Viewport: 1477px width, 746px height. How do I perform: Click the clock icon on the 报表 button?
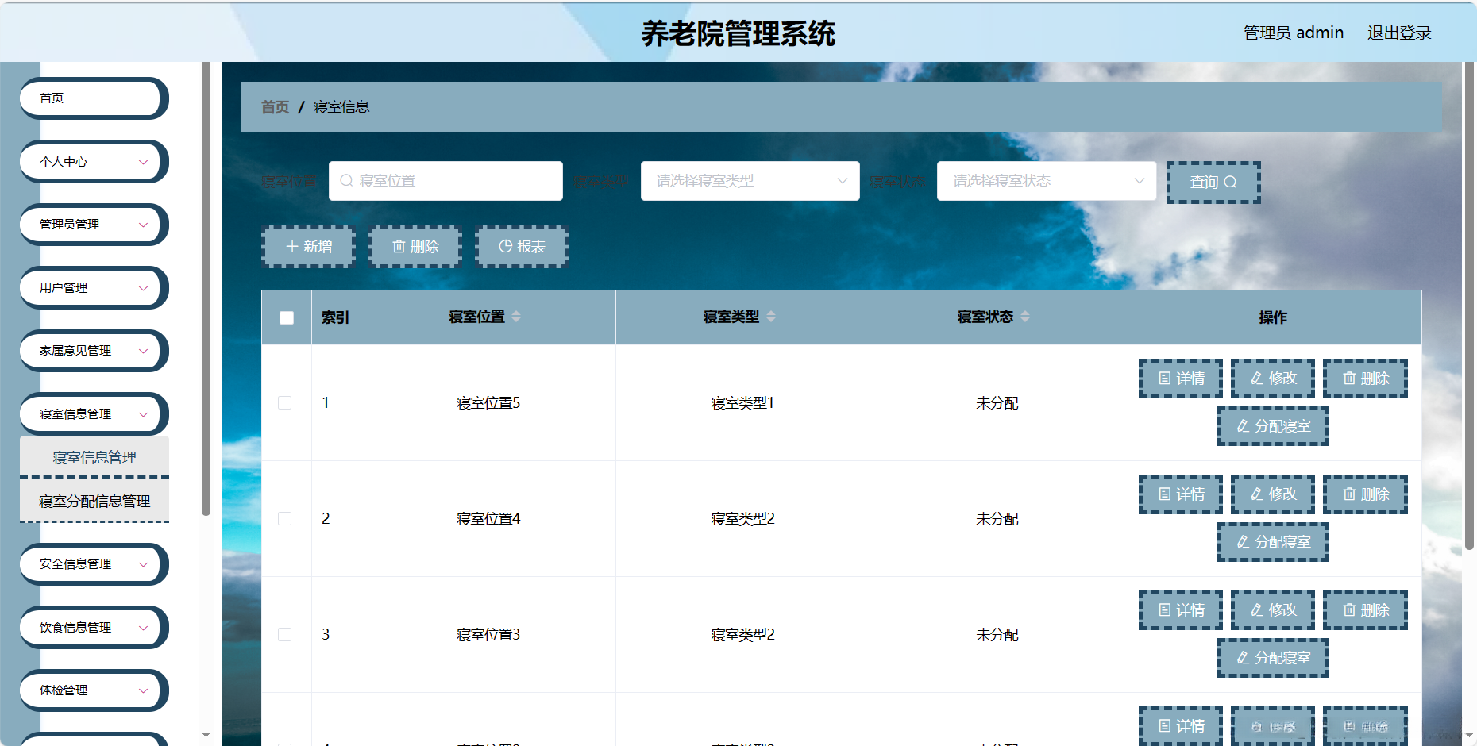coord(506,246)
